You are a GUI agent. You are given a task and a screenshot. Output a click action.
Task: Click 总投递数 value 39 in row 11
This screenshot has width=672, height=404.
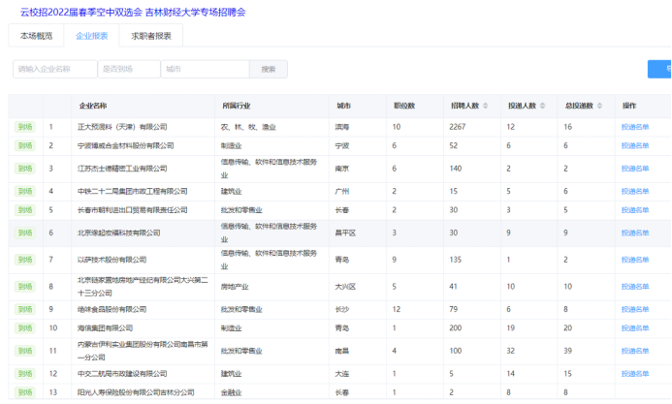pos(568,351)
